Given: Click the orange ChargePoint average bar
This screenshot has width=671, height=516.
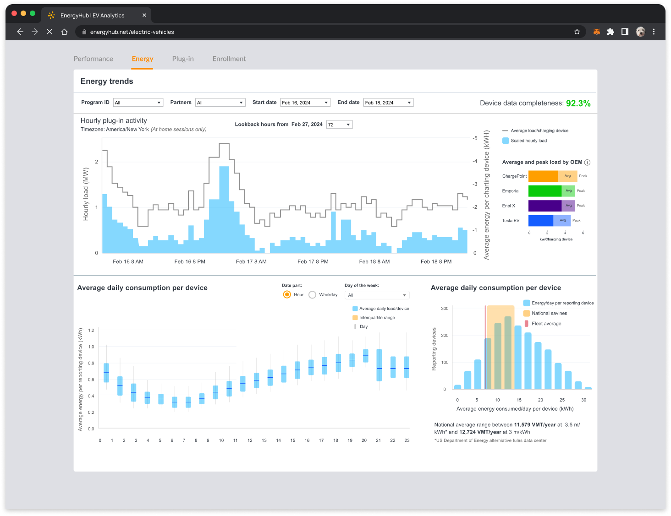Looking at the screenshot, I should click(543, 176).
